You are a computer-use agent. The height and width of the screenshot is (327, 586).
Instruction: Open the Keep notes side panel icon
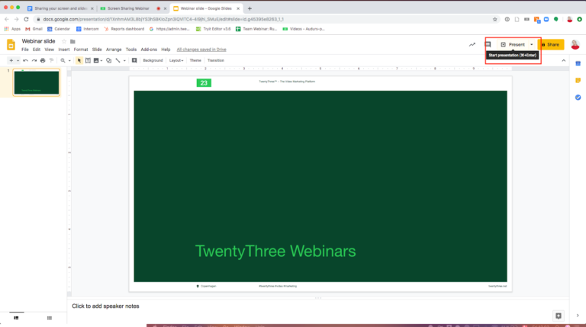(x=578, y=81)
